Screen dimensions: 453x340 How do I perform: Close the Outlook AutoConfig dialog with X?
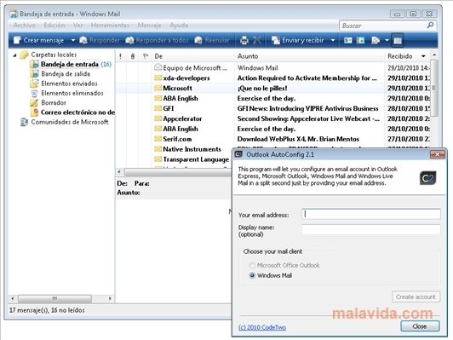(437, 155)
